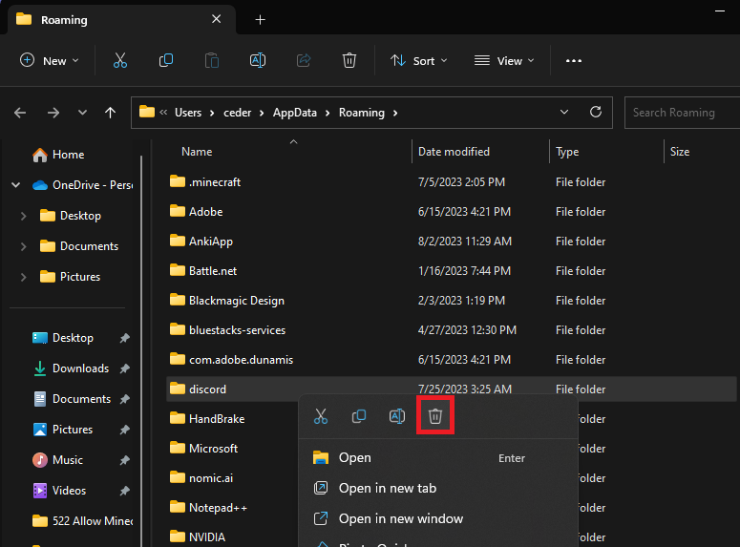The height and width of the screenshot is (547, 740).
Task: Open a new tab with plus button
Action: point(260,20)
